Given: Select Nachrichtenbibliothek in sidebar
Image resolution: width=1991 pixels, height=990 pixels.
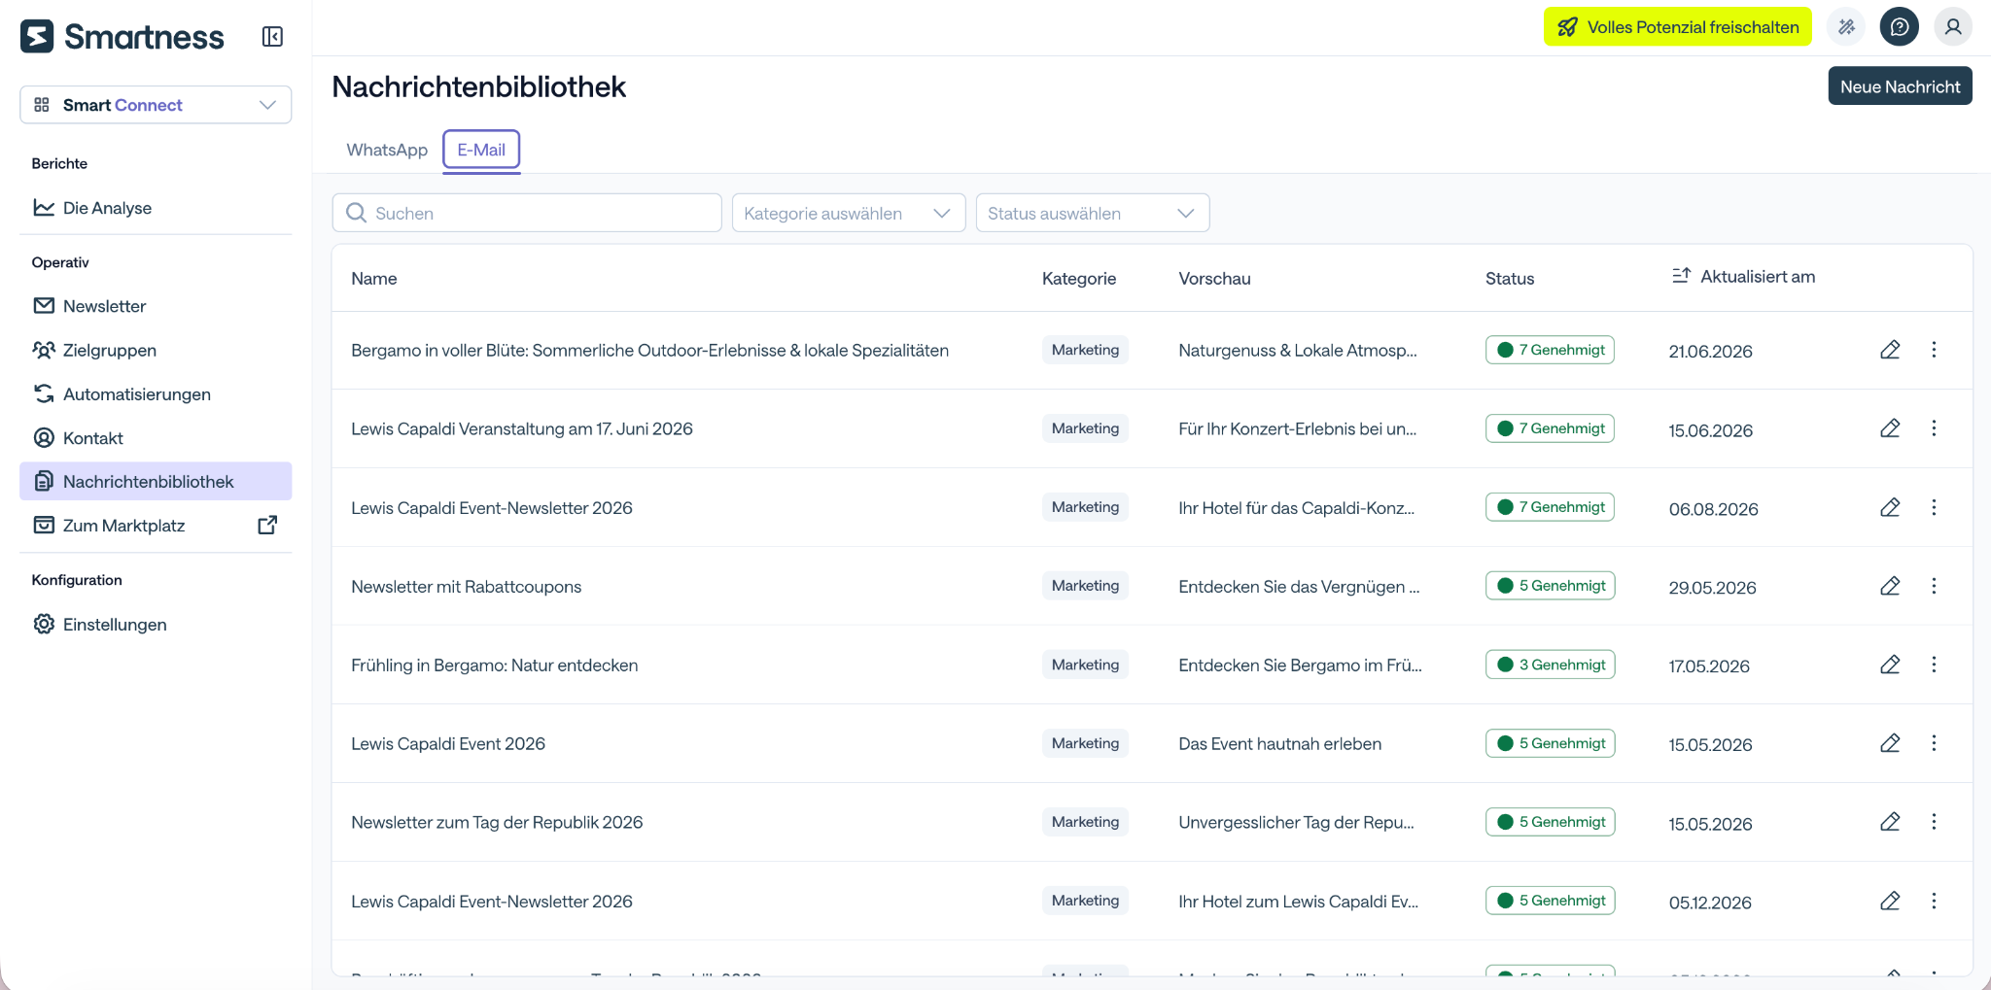Looking at the screenshot, I should [x=156, y=482].
